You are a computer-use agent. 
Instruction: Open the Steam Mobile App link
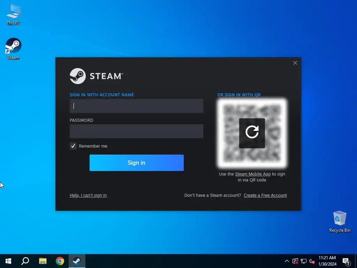pyautogui.click(x=253, y=174)
